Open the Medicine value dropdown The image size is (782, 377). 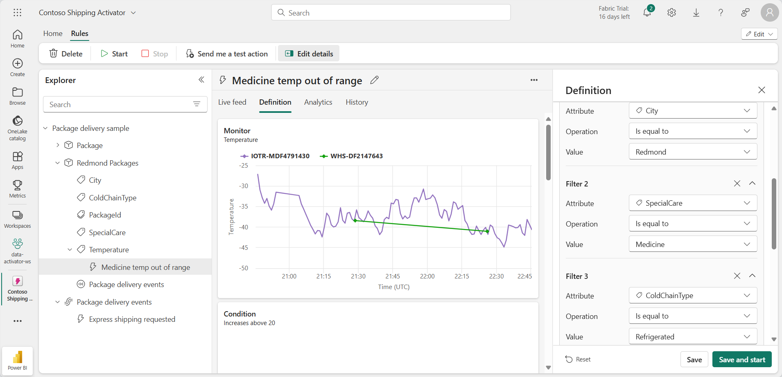tap(693, 244)
